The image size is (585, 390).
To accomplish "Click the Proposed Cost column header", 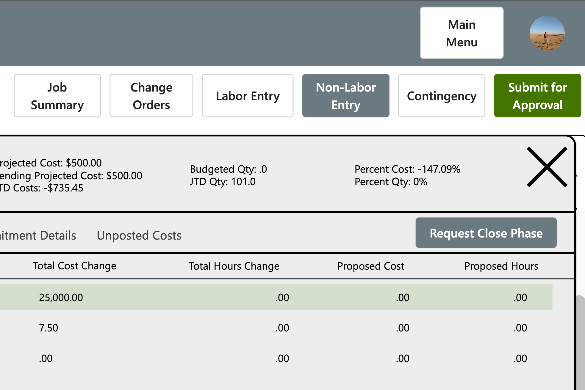I will click(x=371, y=266).
